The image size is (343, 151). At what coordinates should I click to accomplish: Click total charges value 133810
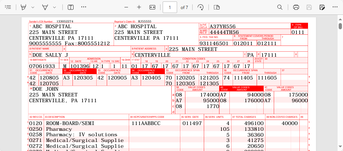[x=254, y=129]
